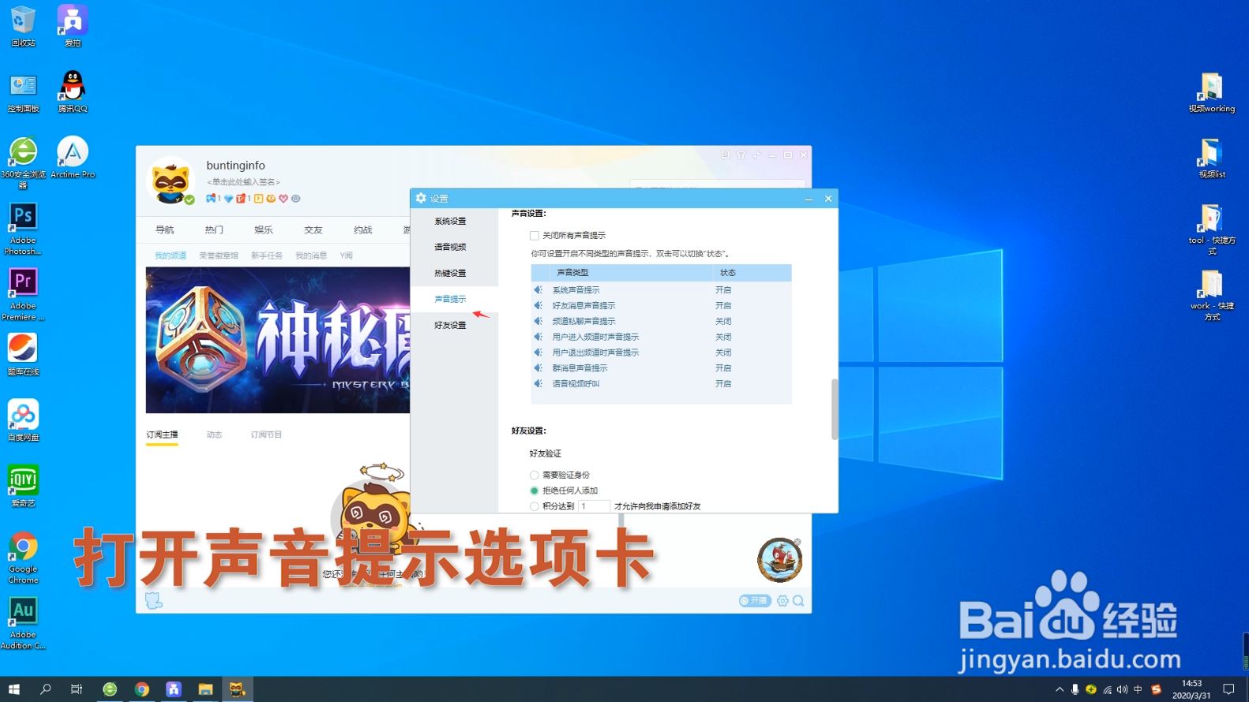The width and height of the screenshot is (1249, 702).
Task: Click the 神秘 Mystery banner image
Action: pos(278,340)
